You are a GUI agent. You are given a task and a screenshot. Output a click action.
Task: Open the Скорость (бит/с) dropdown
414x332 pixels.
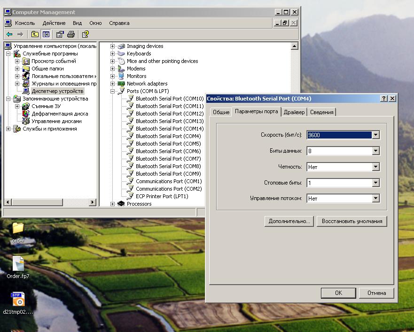[375, 135]
